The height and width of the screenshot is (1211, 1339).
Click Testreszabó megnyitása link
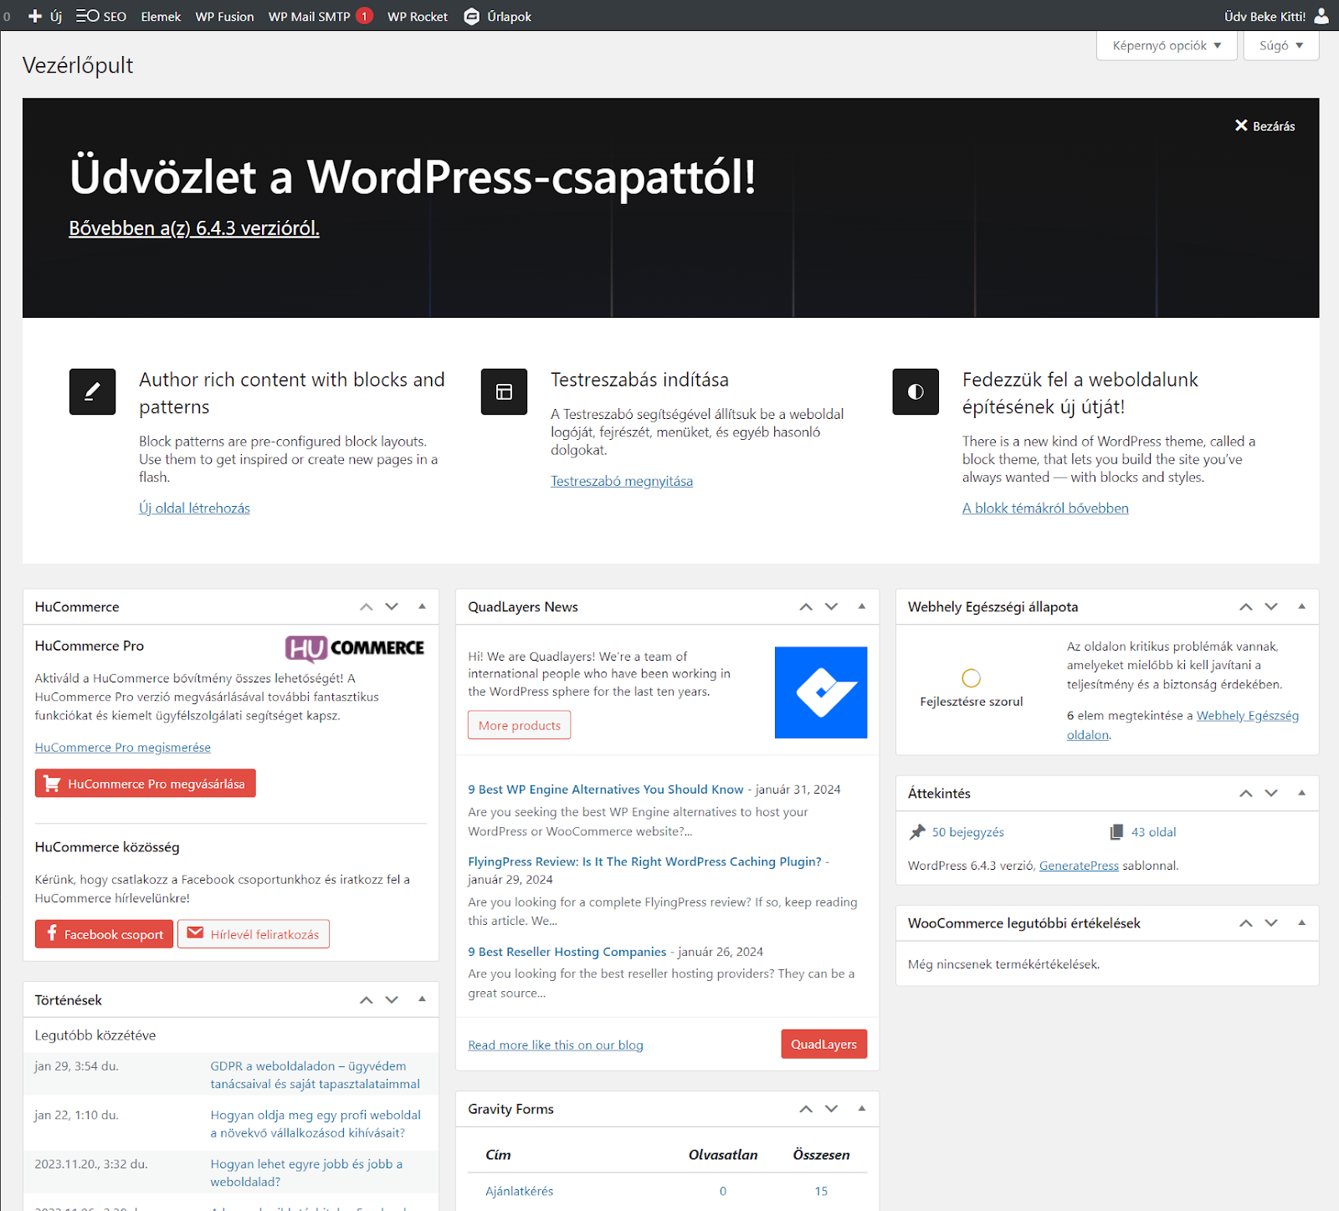coord(622,481)
